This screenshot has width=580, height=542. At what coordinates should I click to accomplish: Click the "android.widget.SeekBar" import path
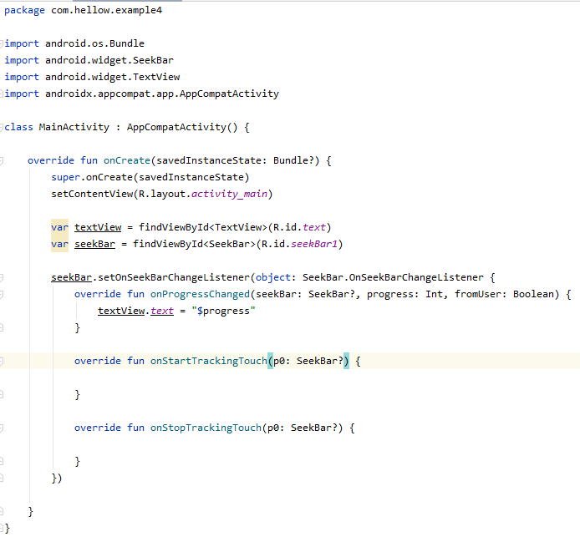point(109,60)
